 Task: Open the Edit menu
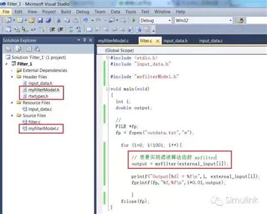(x=19, y=12)
